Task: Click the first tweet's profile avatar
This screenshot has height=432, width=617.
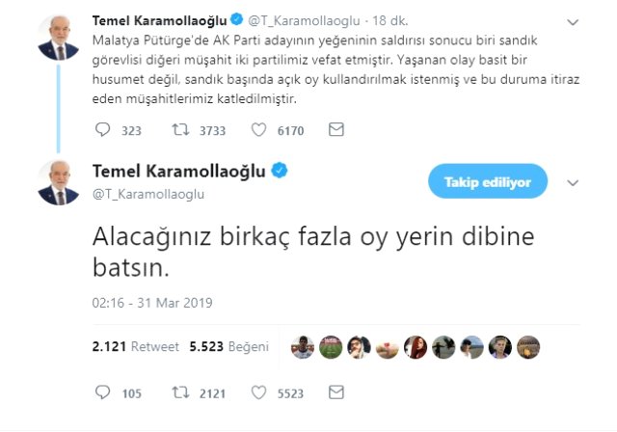Action: click(59, 36)
